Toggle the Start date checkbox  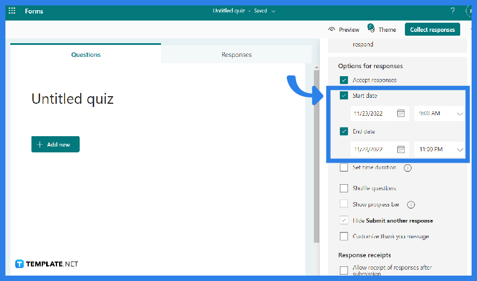[x=344, y=96]
